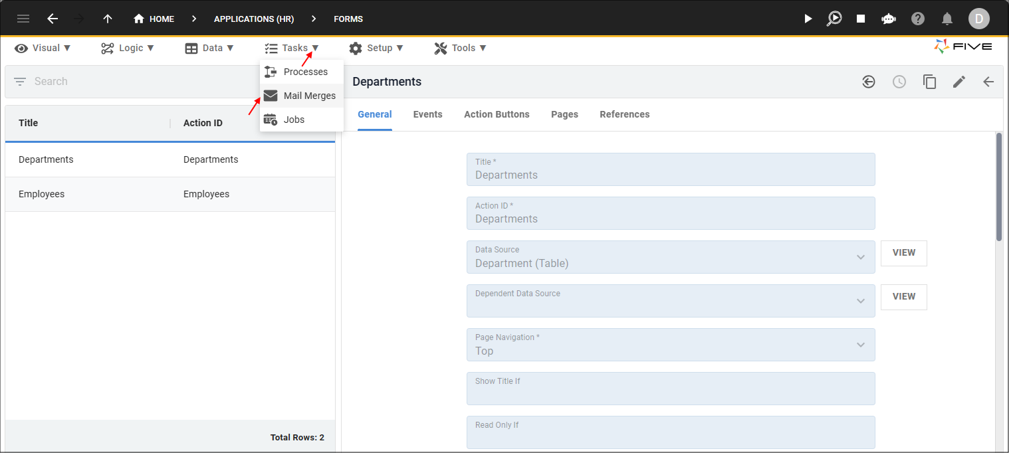Screen dimensions: 1009x453
Task: Open the Data menu
Action: (209, 48)
